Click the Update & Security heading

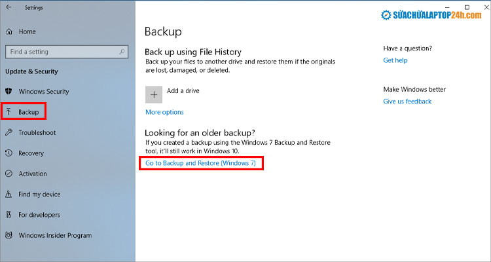point(31,71)
